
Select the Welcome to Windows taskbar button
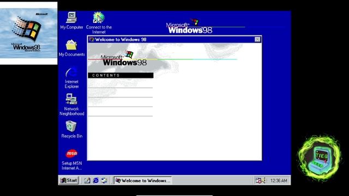pyautogui.click(x=143, y=180)
